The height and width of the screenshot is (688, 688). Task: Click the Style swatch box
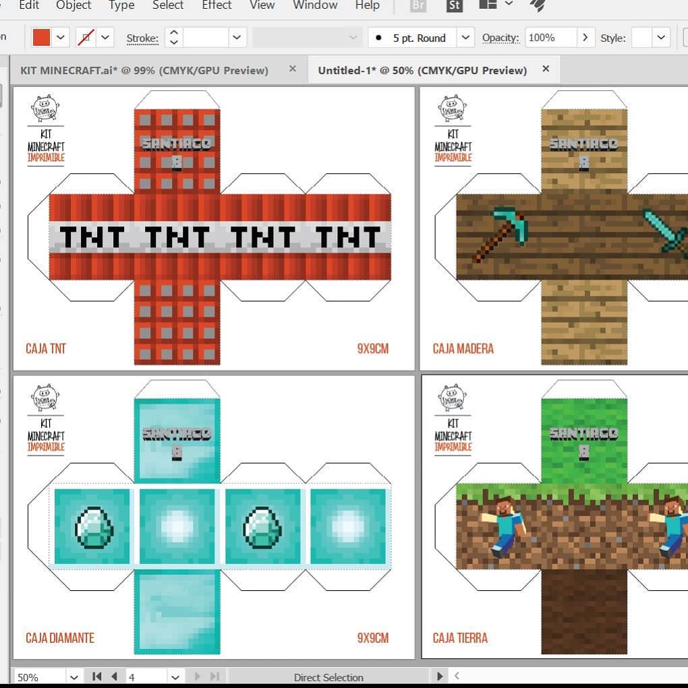click(641, 37)
